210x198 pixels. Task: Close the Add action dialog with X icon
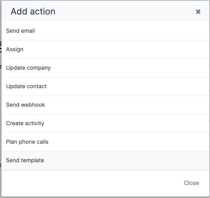pos(198,12)
